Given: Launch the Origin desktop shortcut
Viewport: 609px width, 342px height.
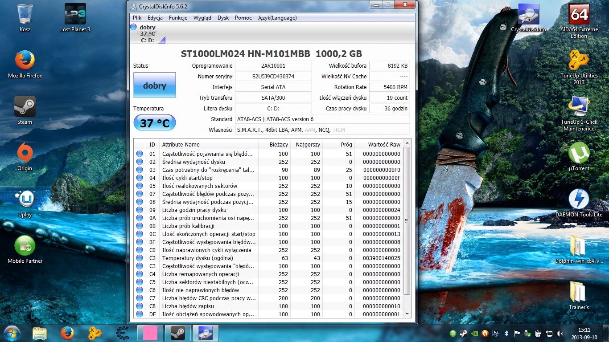Looking at the screenshot, I should 25,157.
